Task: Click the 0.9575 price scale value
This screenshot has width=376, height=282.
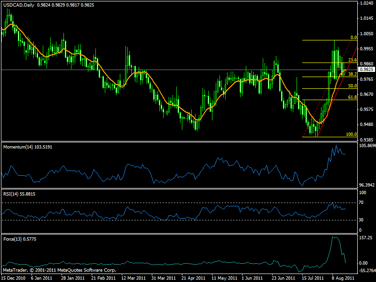Action: click(367, 110)
